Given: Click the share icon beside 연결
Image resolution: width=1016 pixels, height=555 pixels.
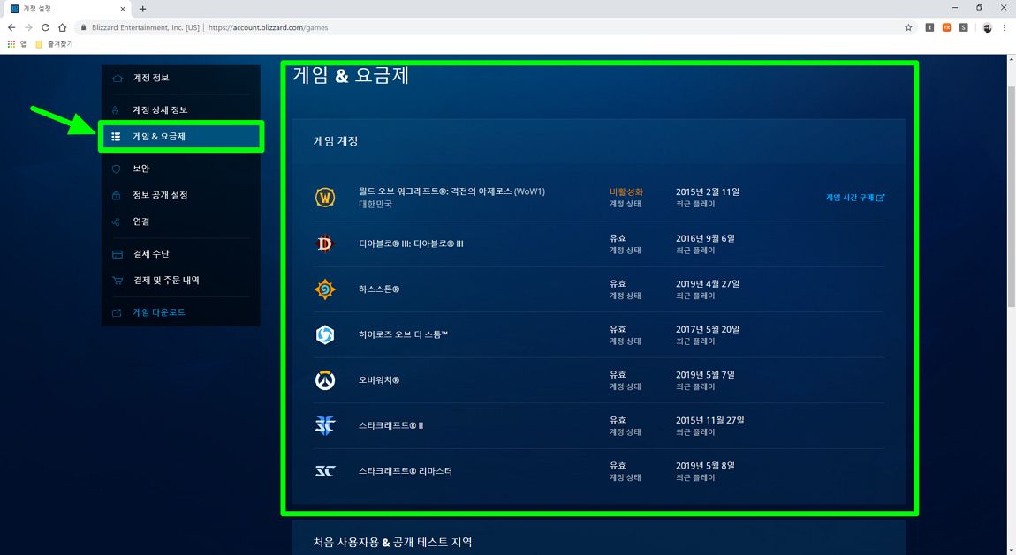Looking at the screenshot, I should [x=116, y=221].
